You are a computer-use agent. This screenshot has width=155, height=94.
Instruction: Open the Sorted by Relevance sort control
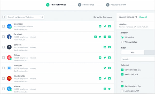pos(103,17)
